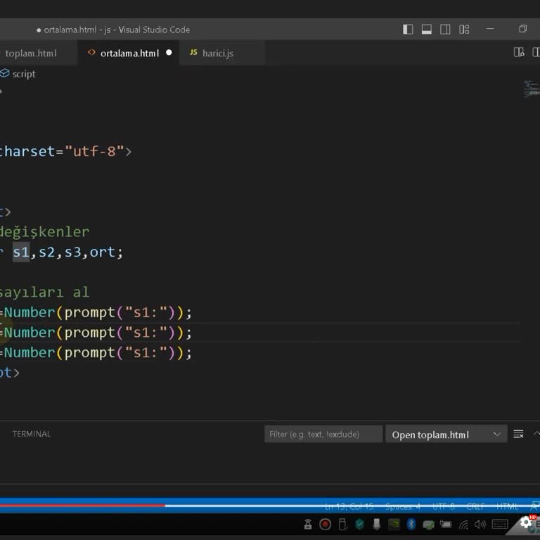Toggle the primary side bar layout icon
Viewport: 540px width, 540px height.
(408, 30)
